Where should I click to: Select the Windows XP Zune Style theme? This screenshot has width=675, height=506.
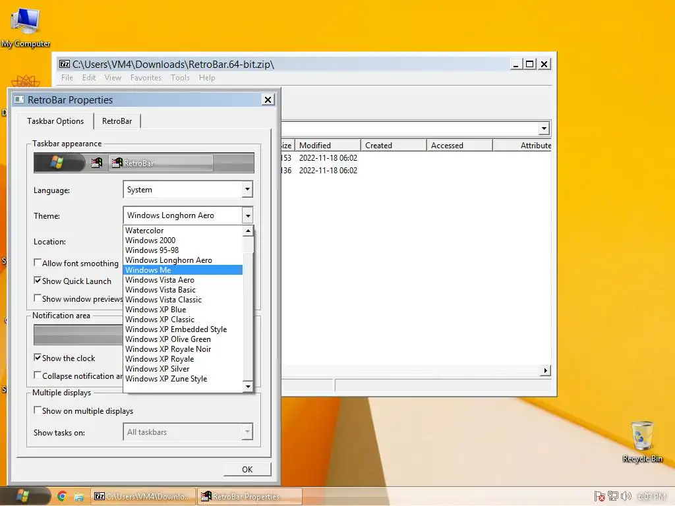183,379
